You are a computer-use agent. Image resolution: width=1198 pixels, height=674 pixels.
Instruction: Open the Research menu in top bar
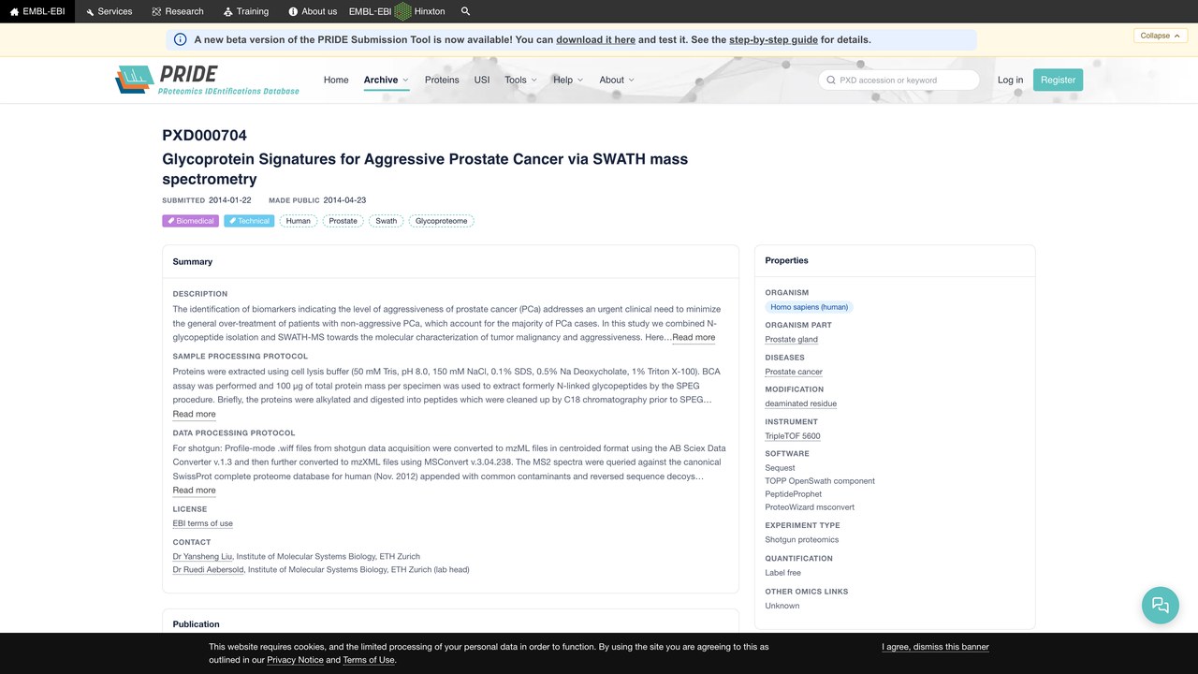pos(178,11)
